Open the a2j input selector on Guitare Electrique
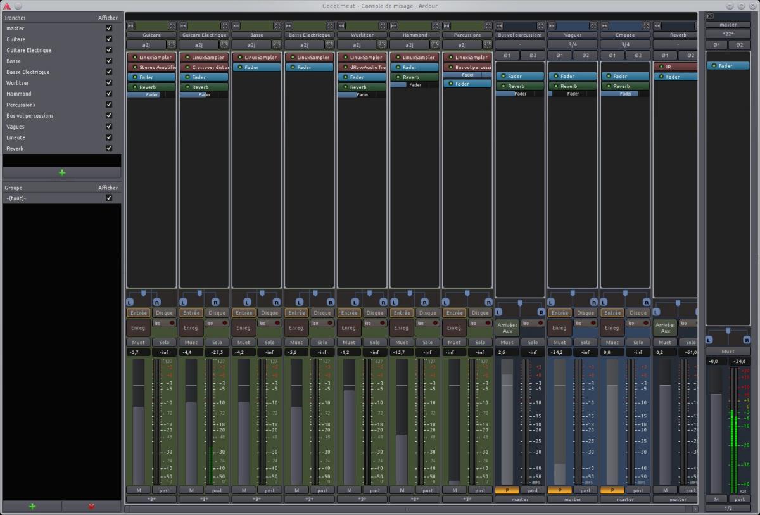 coord(198,45)
